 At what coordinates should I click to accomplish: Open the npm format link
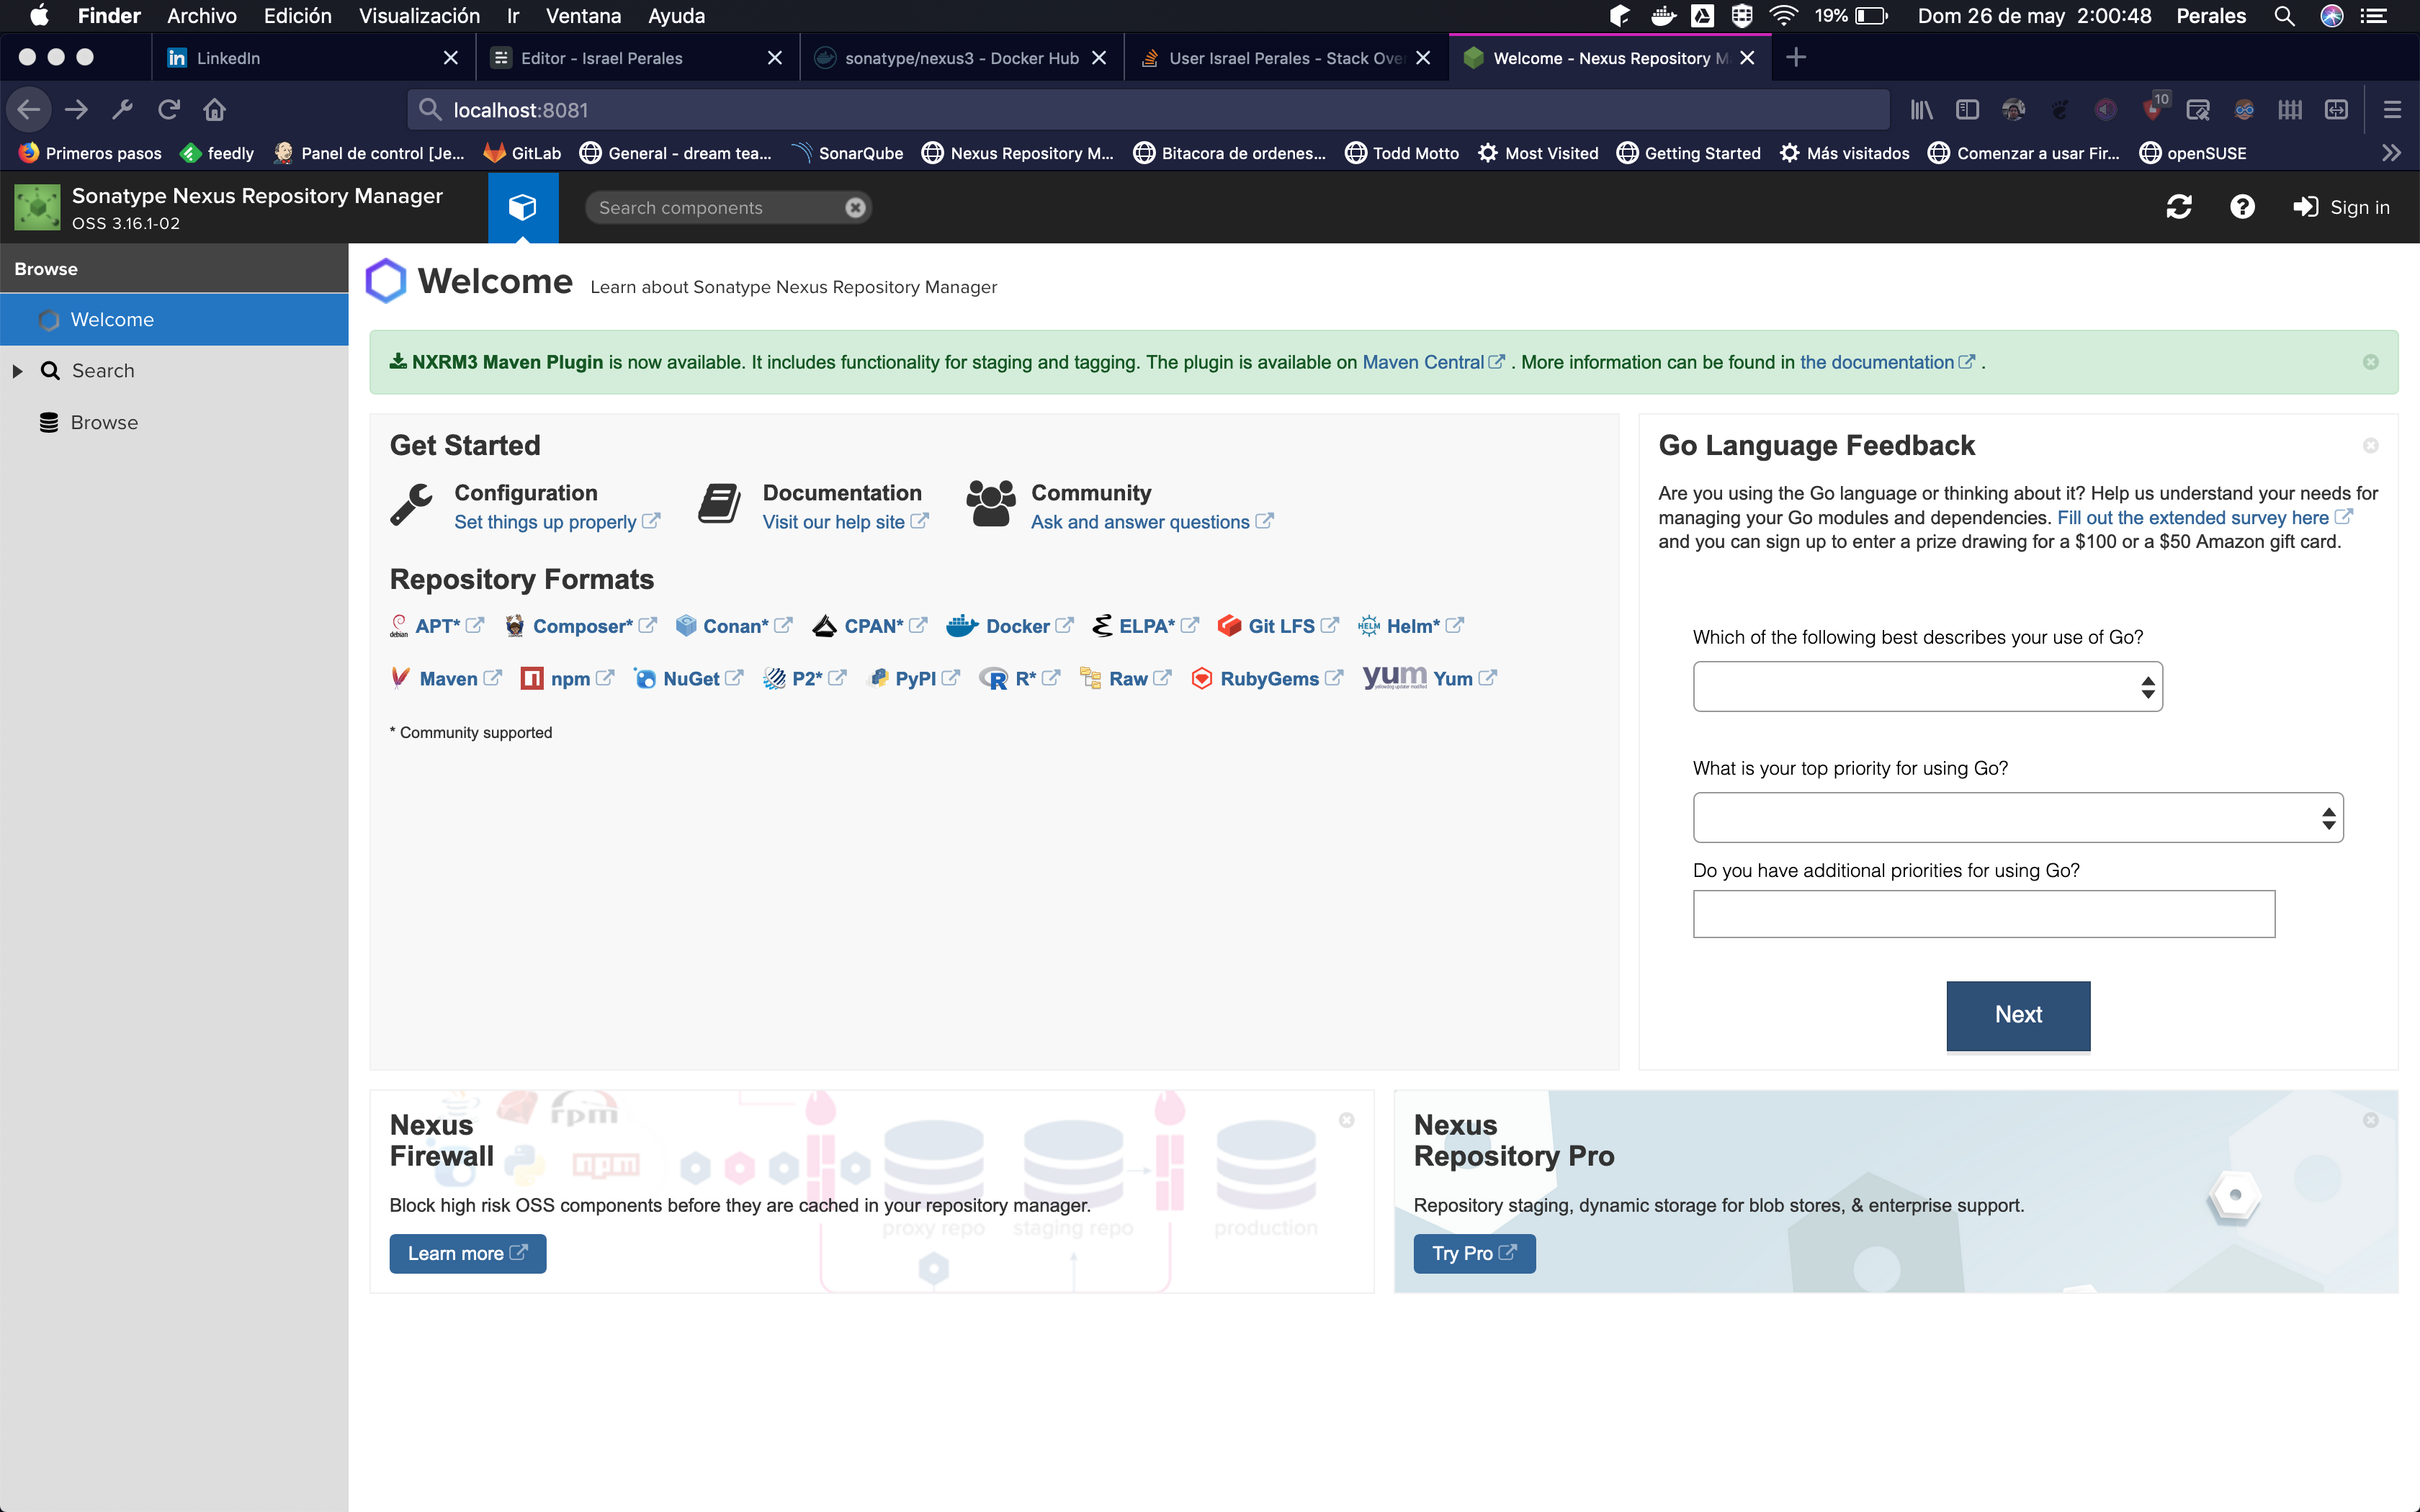pyautogui.click(x=567, y=679)
